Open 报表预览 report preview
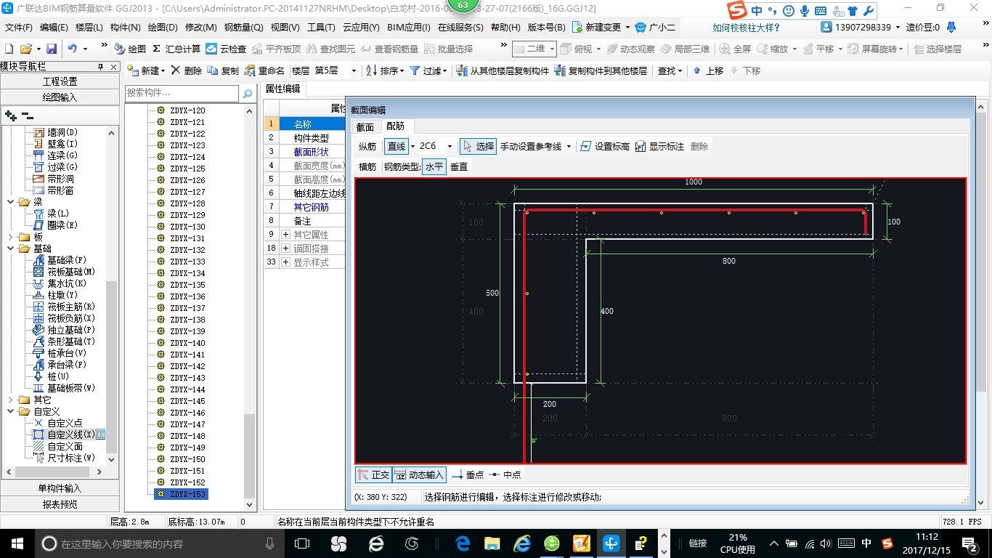The height and width of the screenshot is (558, 992). (60, 504)
